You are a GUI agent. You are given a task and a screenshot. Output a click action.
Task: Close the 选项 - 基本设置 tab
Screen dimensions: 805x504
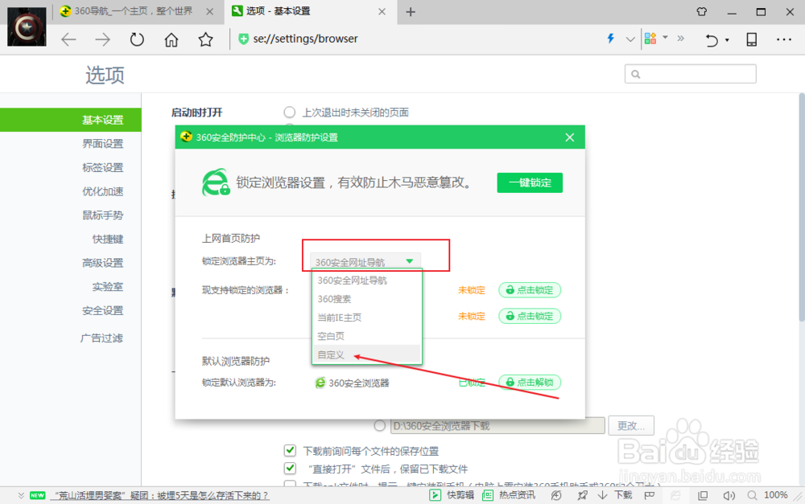[382, 12]
